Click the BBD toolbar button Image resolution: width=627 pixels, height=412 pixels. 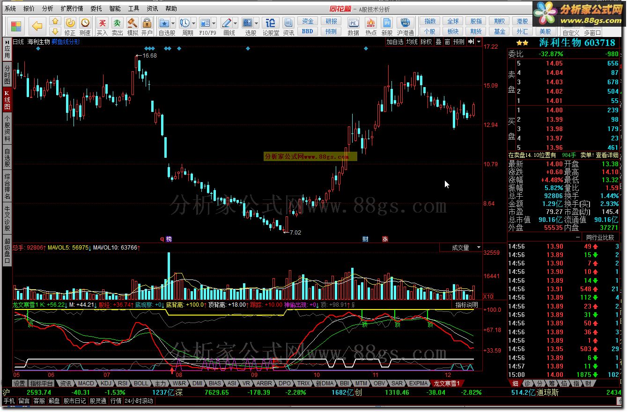pos(308,31)
